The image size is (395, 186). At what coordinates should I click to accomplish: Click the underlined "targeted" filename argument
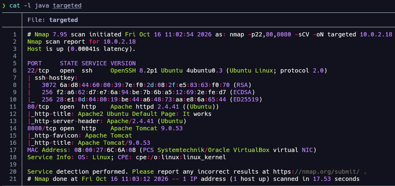tap(67, 6)
